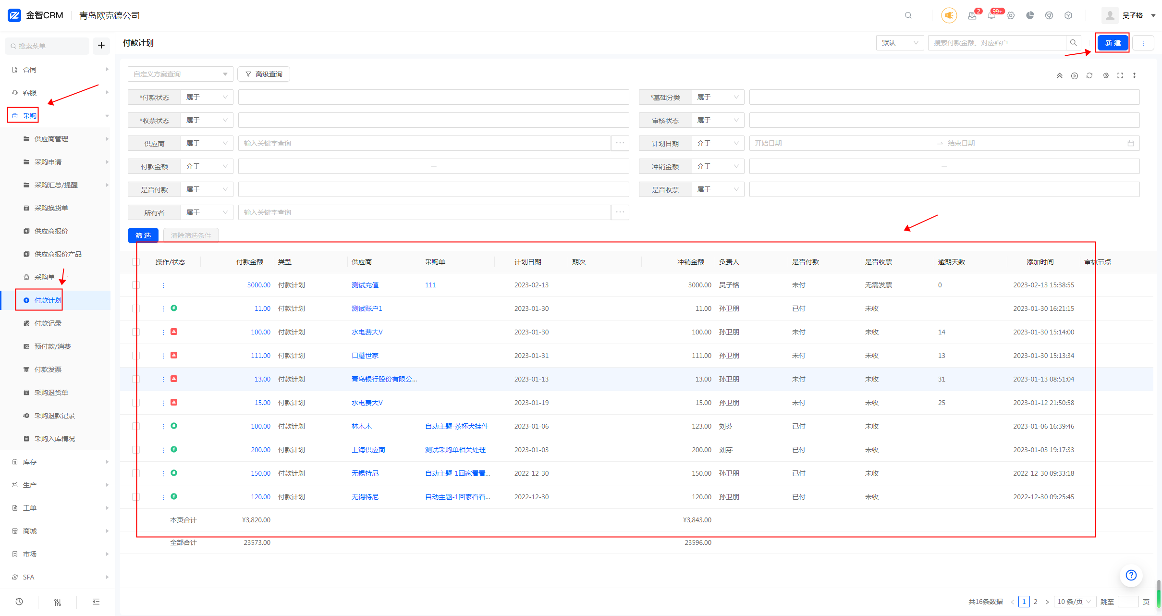Screen dimensions: 1162x616
Task: Open the 计划日期 operator dropdown
Action: [x=718, y=143]
